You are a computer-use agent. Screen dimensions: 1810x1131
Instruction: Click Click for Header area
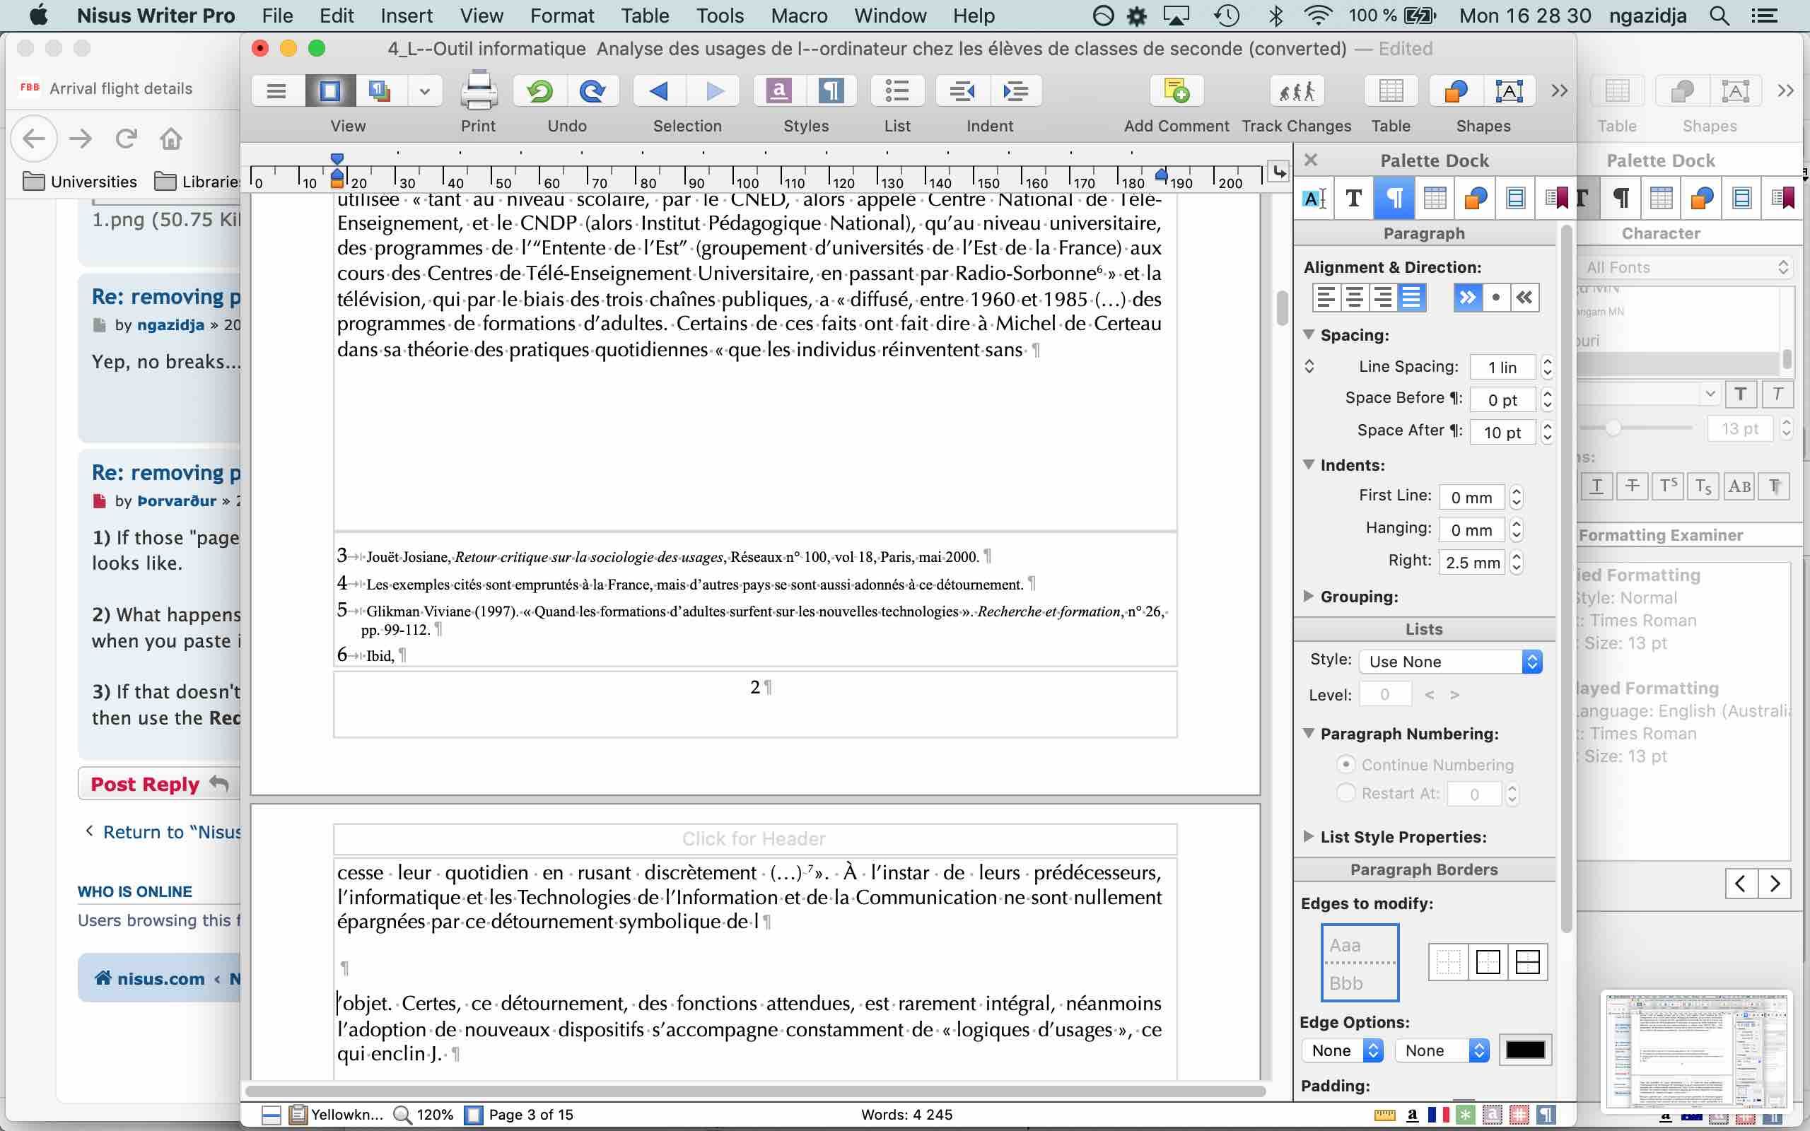coord(754,838)
